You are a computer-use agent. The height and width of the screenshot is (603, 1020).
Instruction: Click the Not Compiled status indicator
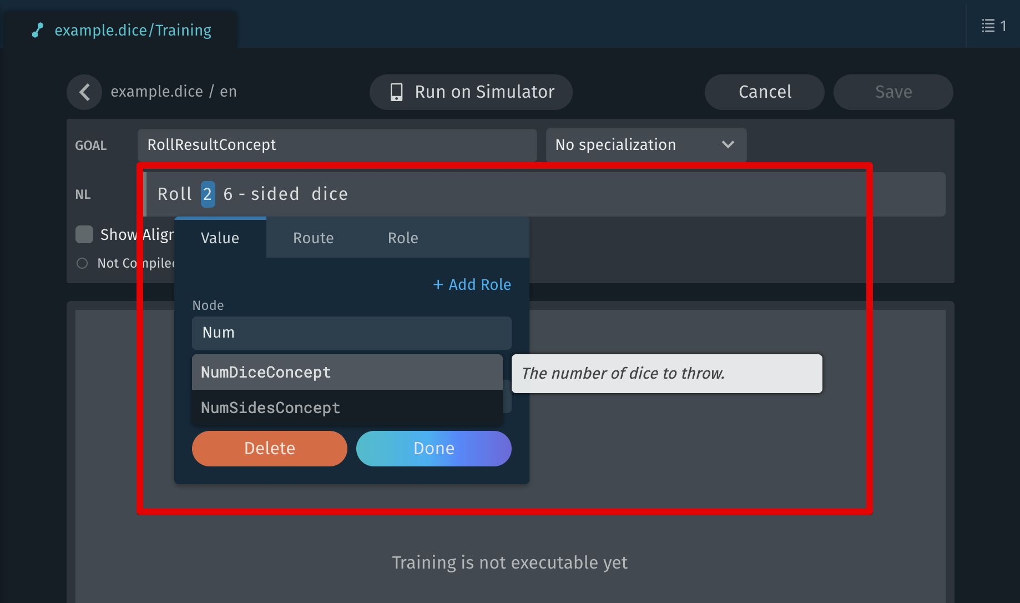coord(82,263)
